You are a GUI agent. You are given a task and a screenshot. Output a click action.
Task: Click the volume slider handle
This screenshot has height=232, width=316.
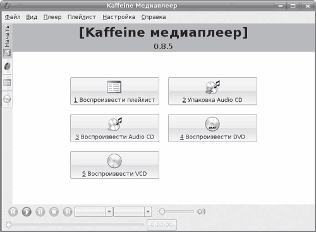coord(162,212)
